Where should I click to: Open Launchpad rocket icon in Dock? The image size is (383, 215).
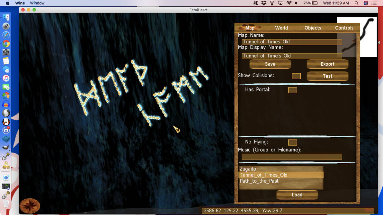point(6,26)
